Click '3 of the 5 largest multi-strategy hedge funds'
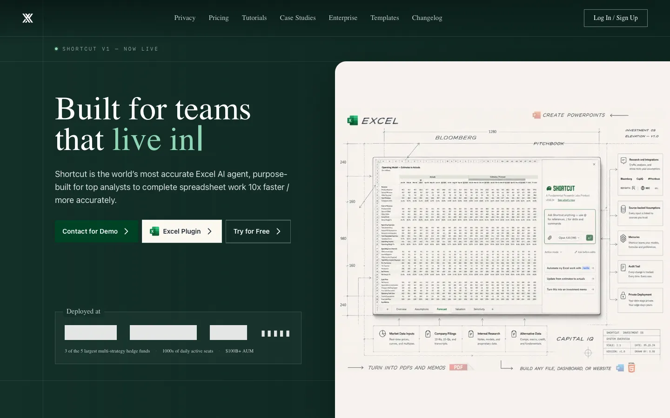 tap(107, 351)
